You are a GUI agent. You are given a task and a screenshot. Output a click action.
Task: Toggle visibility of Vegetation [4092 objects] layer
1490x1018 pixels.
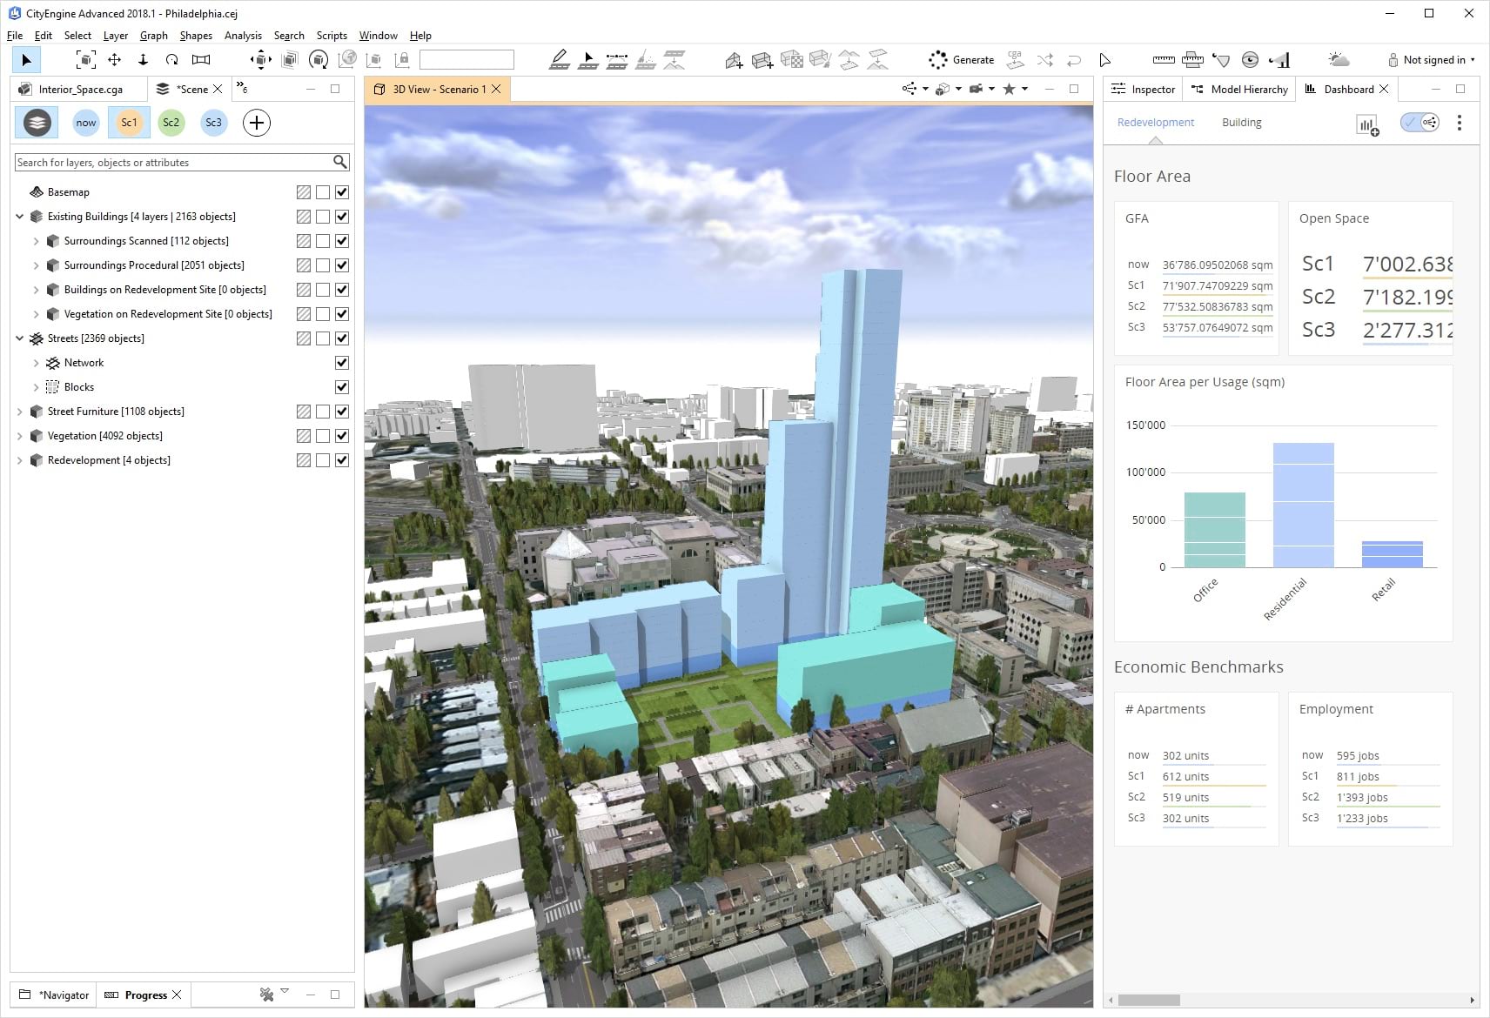[342, 436]
